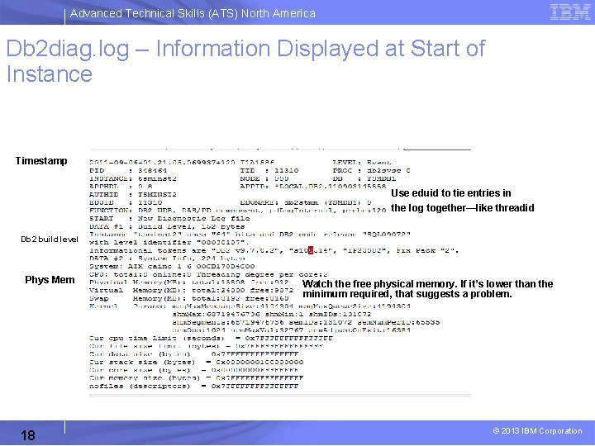Click the "EDUNAME: db2stmm (TSMDB1) 0" entry
This screenshot has width=595, height=446.
click(306, 202)
